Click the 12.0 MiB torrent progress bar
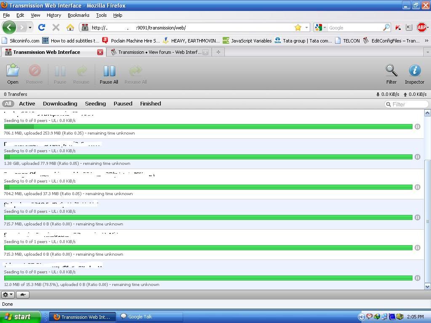The height and width of the screenshot is (323, 431). click(x=208, y=278)
